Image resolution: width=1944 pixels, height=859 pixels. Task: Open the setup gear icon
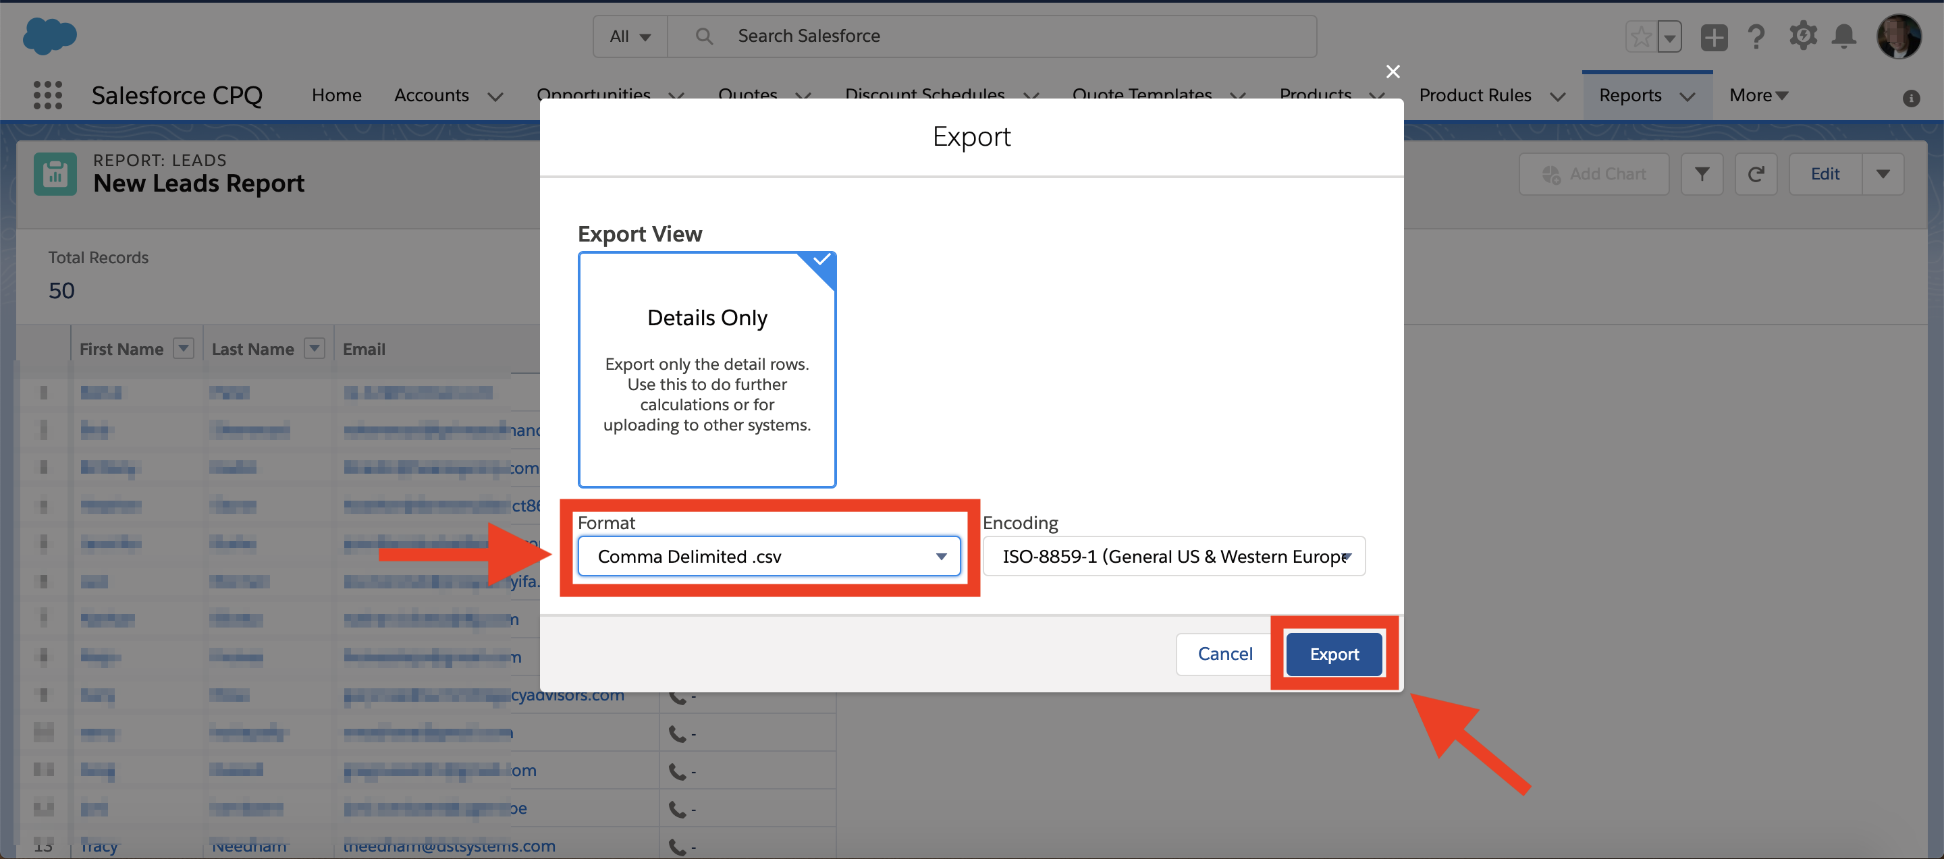(x=1802, y=36)
